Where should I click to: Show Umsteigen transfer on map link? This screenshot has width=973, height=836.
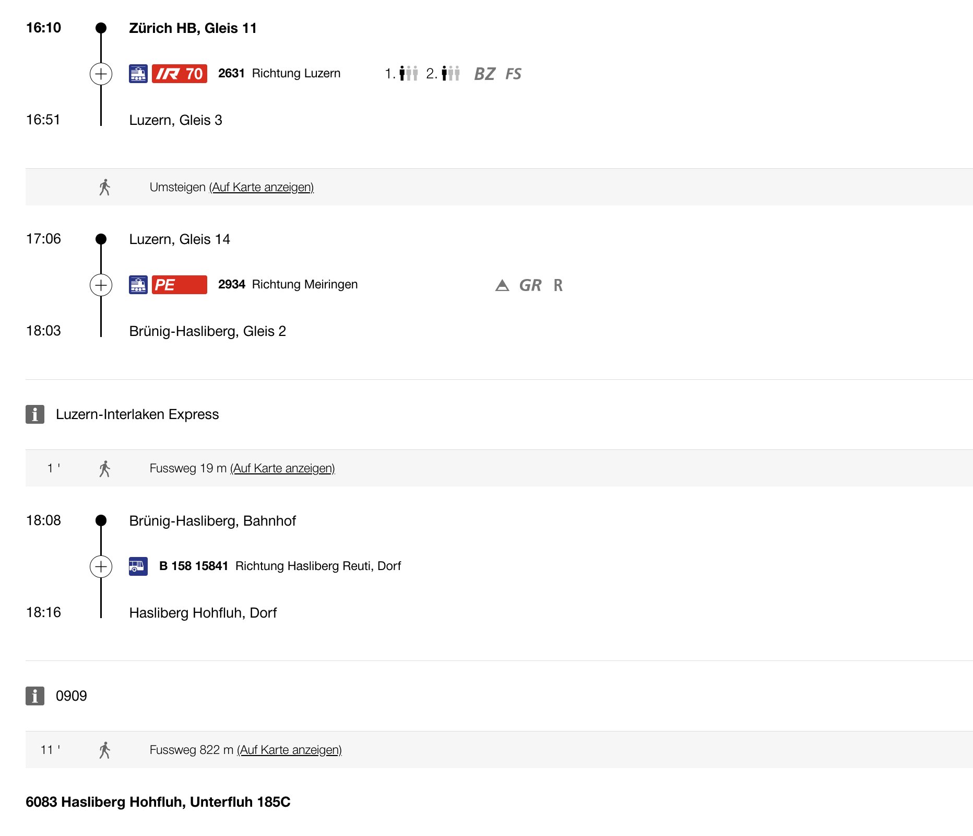[x=262, y=187]
